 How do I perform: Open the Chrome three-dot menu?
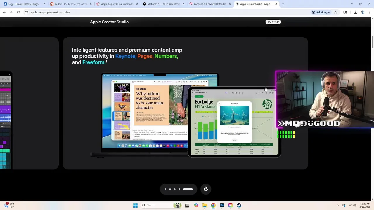pyautogui.click(x=370, y=12)
